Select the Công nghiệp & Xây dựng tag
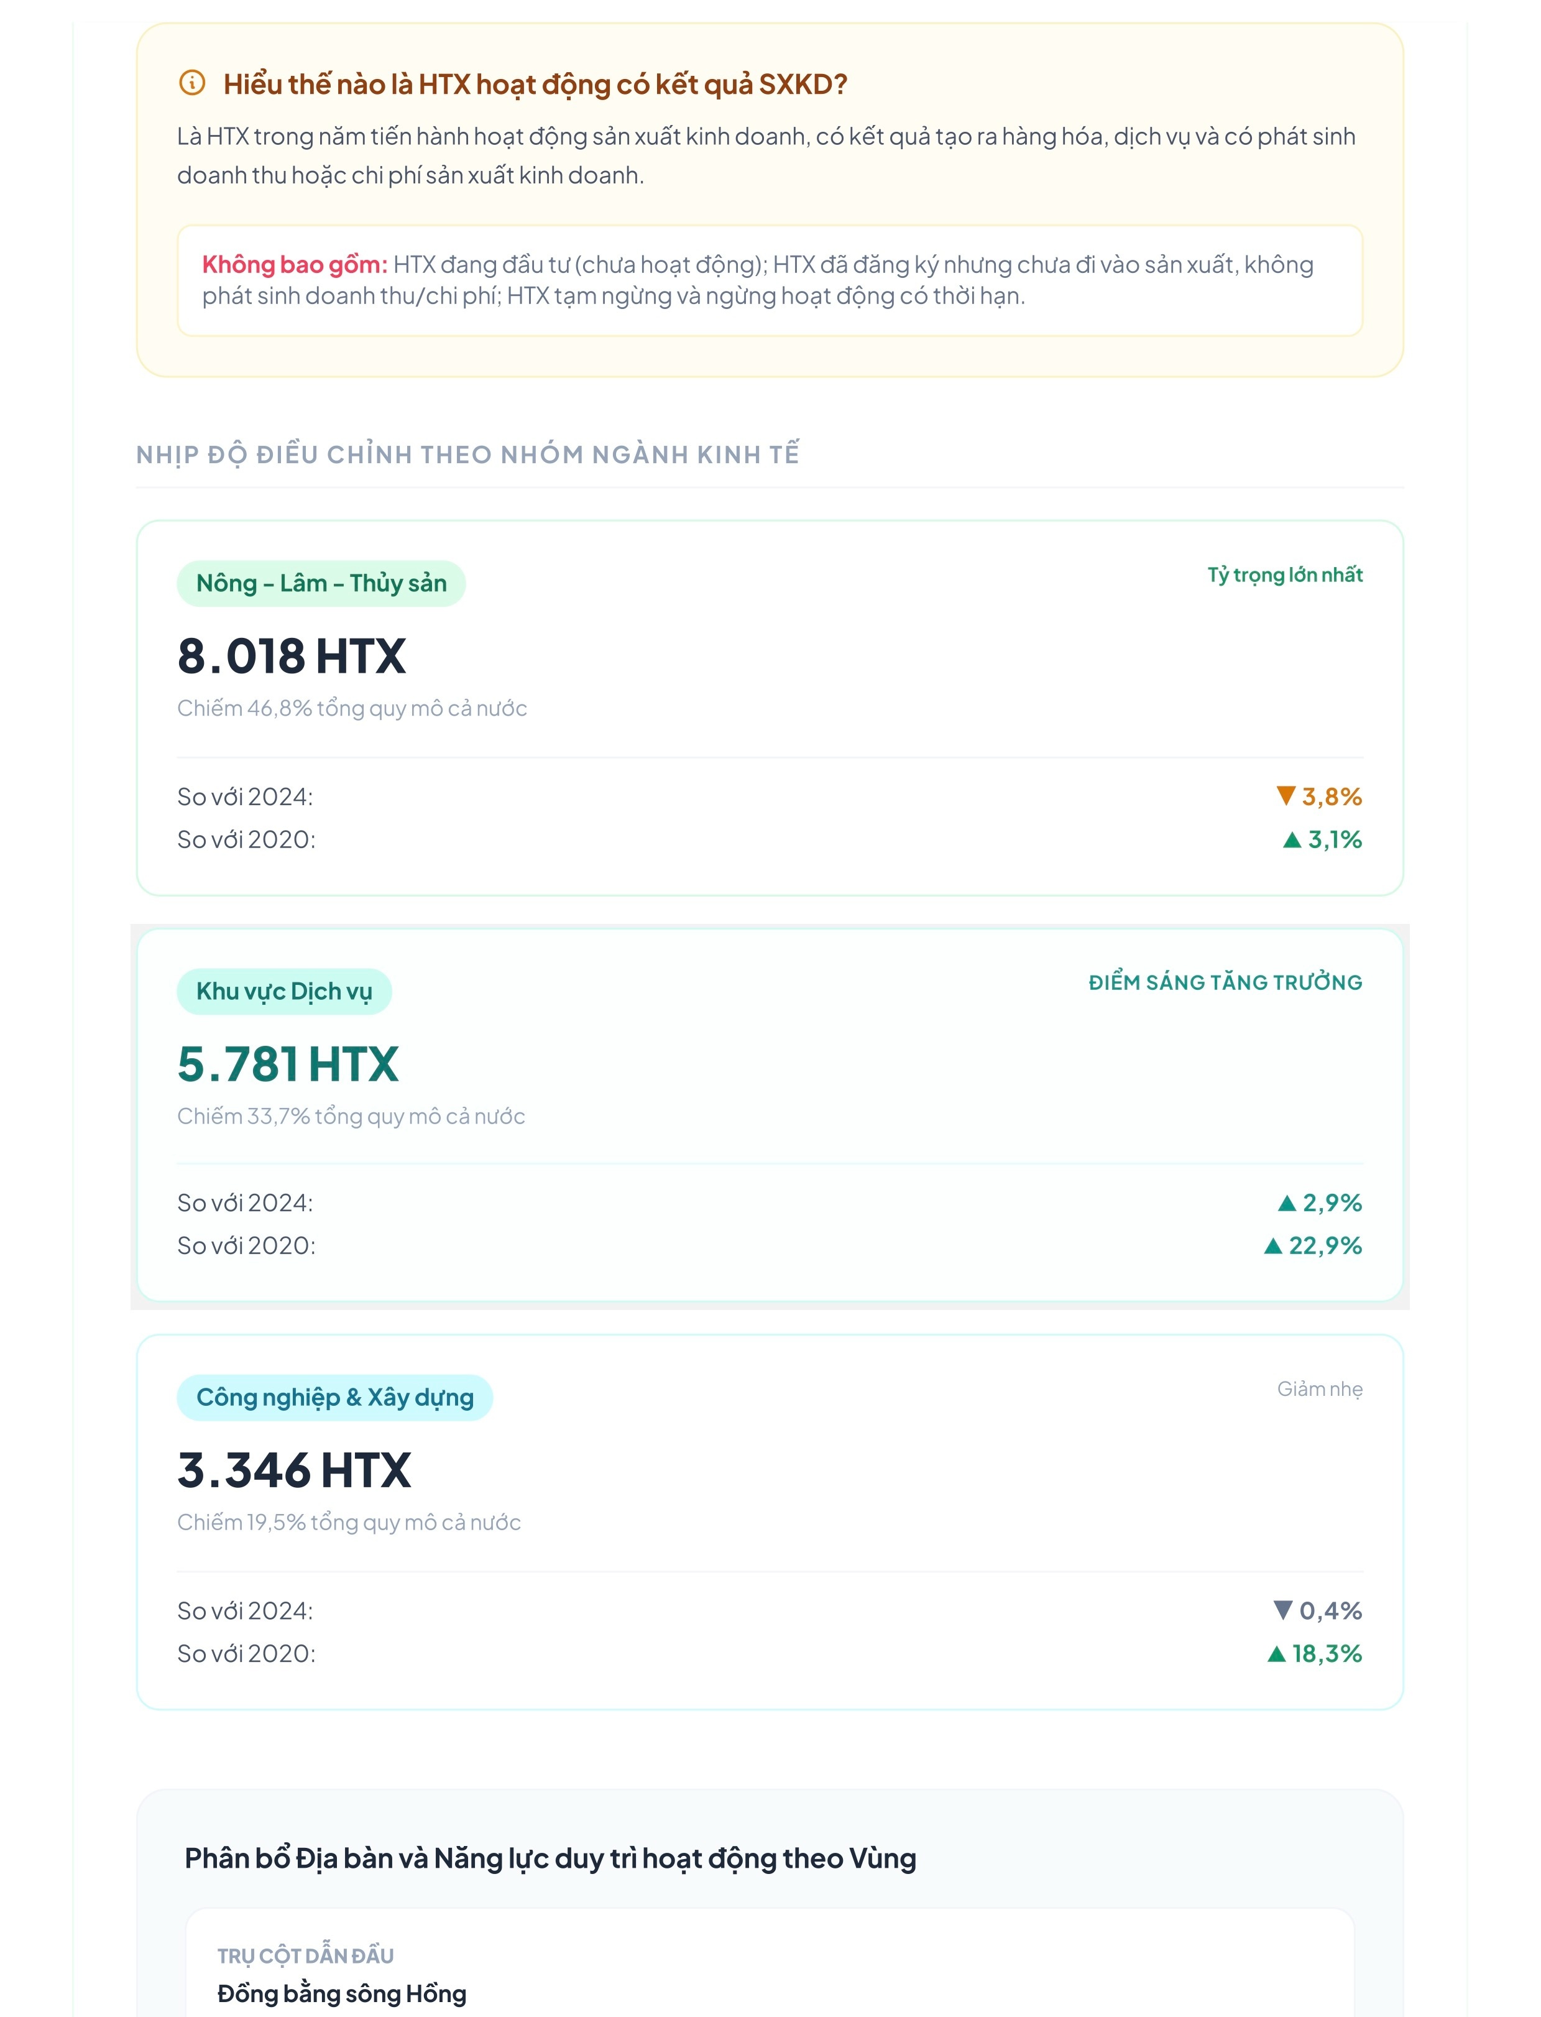Screen dimensions: 1541x2017 point(335,1398)
